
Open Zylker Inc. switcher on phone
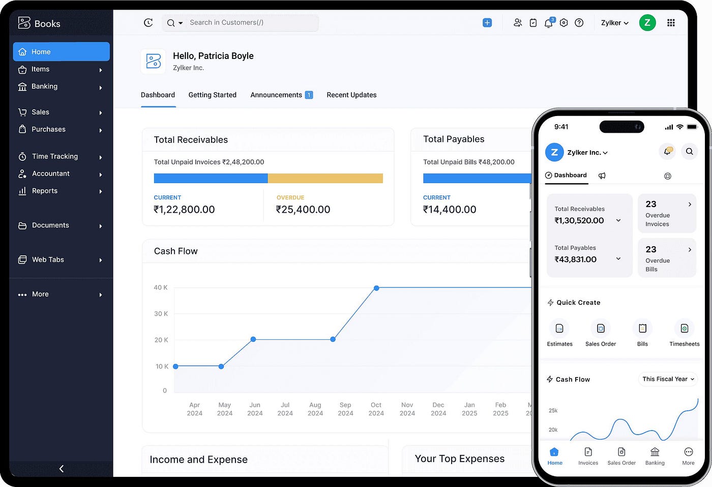587,152
